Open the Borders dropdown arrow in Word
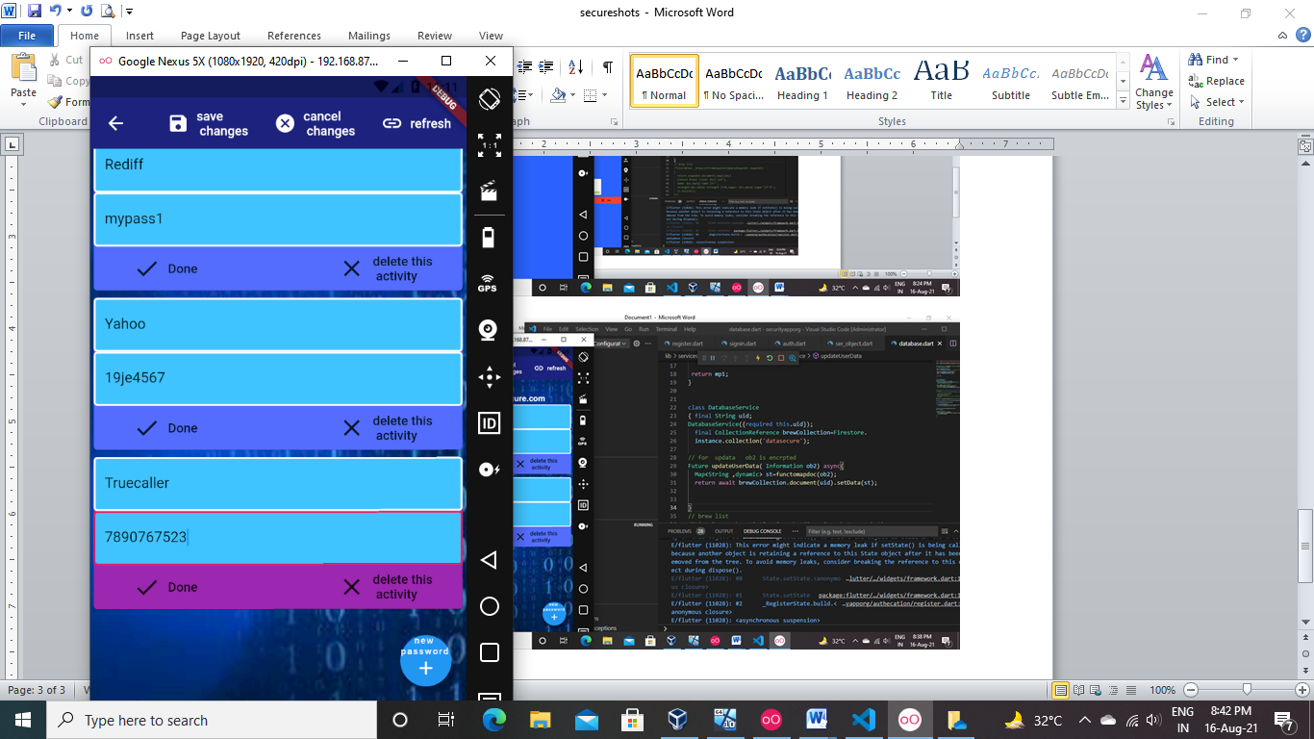Viewport: 1314px width, 739px height. pyautogui.click(x=603, y=95)
